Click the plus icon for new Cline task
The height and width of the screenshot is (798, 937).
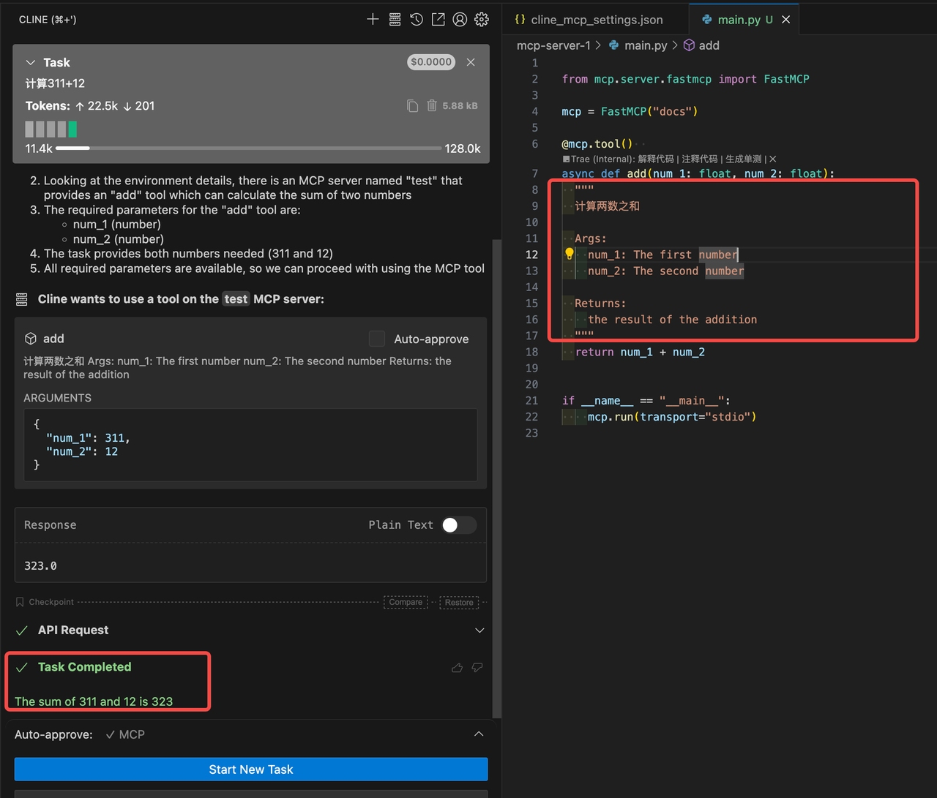click(373, 20)
